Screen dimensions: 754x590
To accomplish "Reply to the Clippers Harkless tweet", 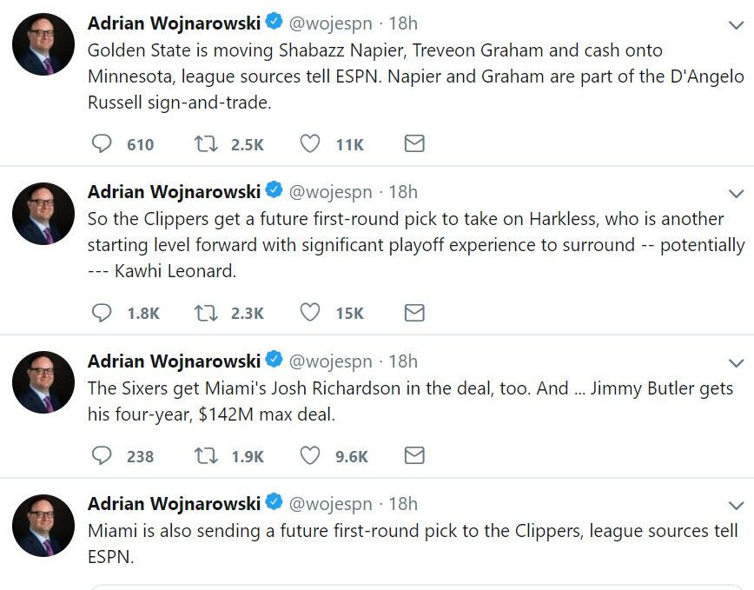I will [103, 313].
